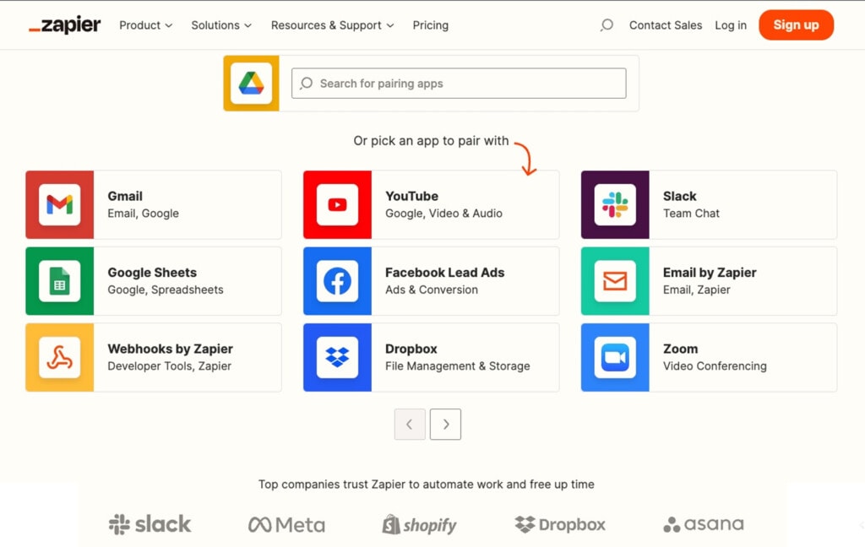Click the Log in link
This screenshot has height=547, width=865.
pyautogui.click(x=731, y=25)
